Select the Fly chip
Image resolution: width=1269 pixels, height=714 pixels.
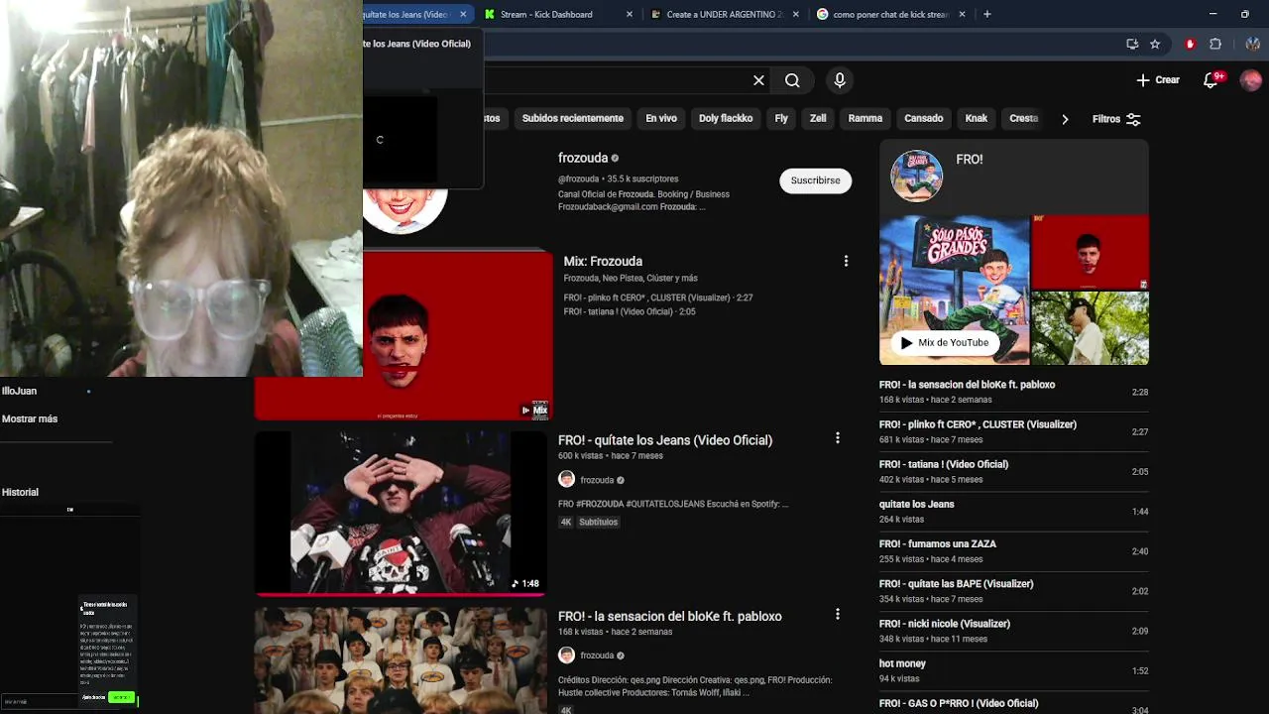point(781,118)
